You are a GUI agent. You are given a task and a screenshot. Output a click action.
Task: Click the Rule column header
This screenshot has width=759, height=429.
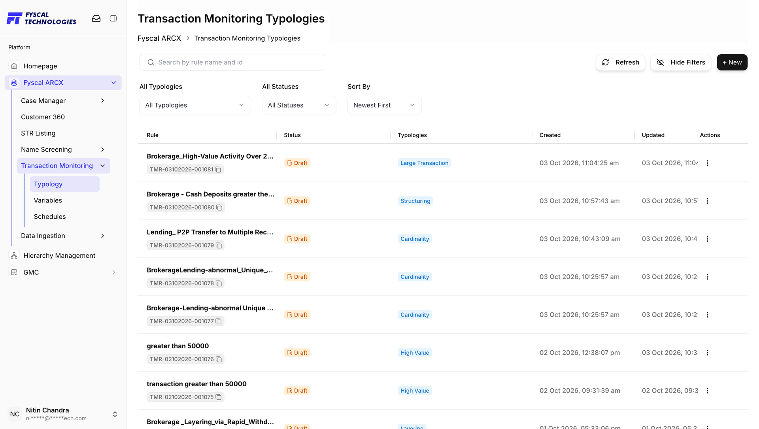[x=152, y=135]
